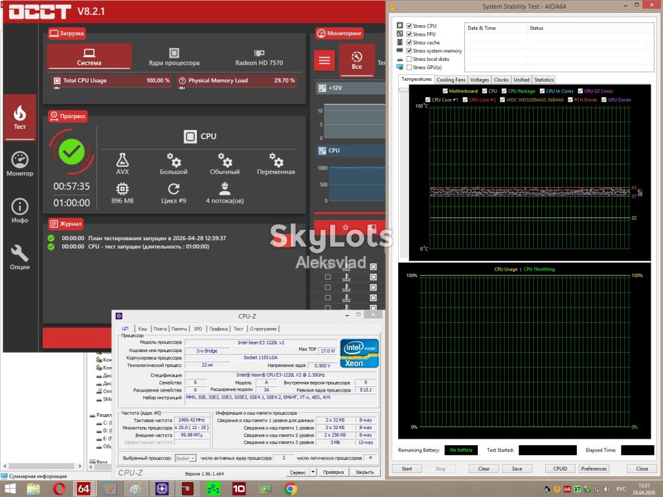Enable the Stress local disks checkbox
The height and width of the screenshot is (497, 663).
[x=409, y=59]
